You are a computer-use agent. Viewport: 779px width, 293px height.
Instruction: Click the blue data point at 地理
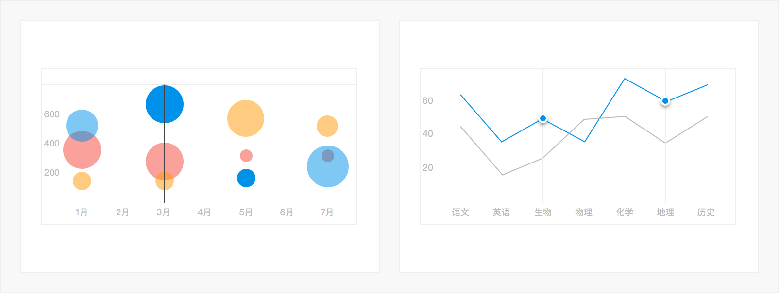tap(665, 101)
